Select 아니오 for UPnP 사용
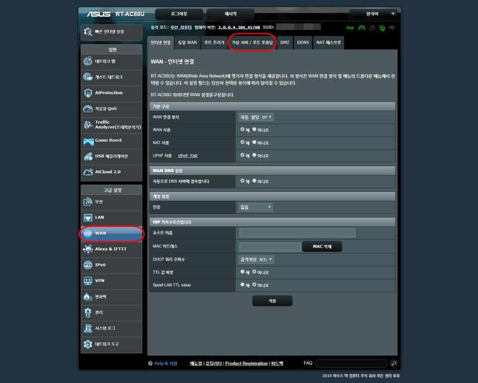The image size is (478, 383). tap(255, 155)
